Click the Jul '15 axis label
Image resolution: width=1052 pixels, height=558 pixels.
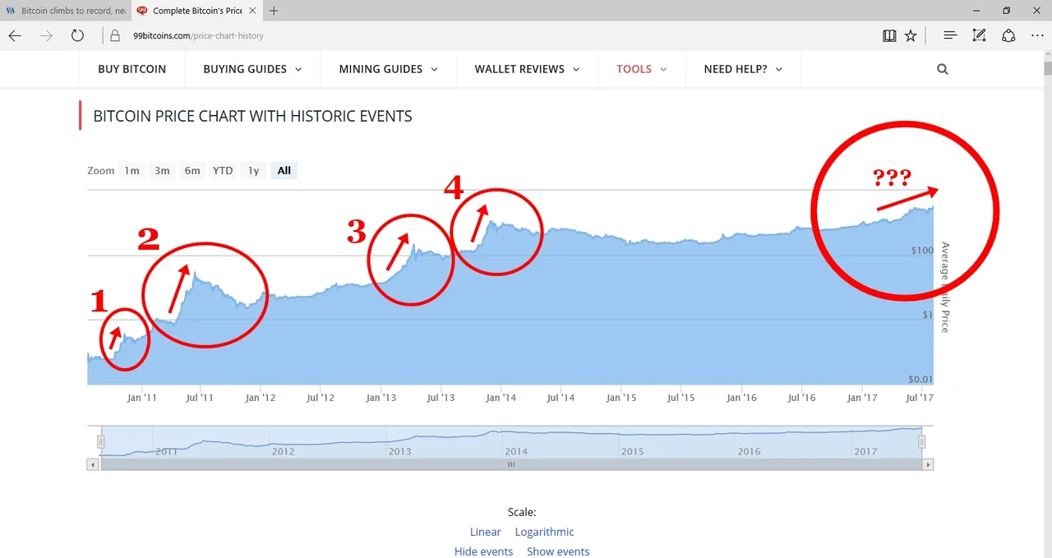681,398
